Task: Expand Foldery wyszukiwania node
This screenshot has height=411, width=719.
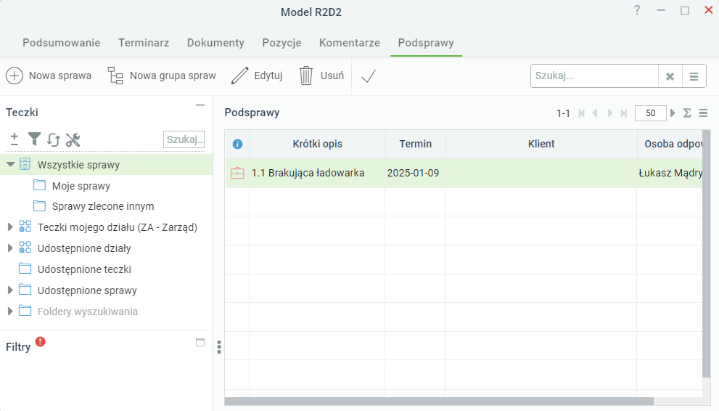Action: [10, 312]
